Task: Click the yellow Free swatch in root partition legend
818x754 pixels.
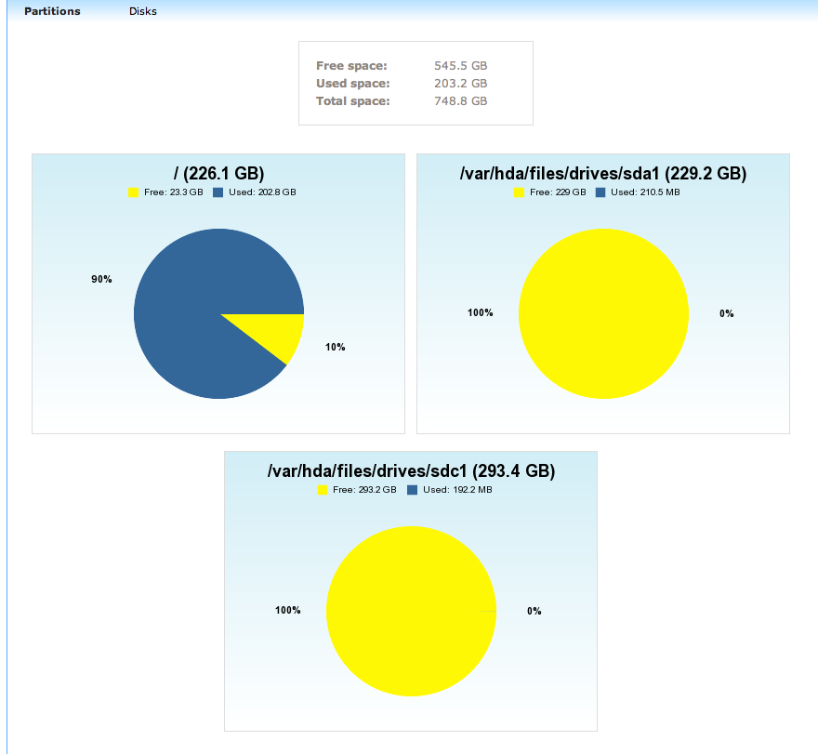Action: tap(132, 192)
